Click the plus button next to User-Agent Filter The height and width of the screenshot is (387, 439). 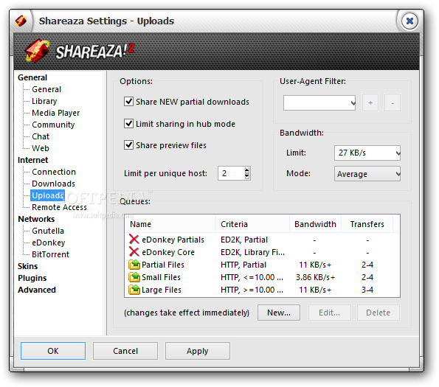pyautogui.click(x=370, y=103)
